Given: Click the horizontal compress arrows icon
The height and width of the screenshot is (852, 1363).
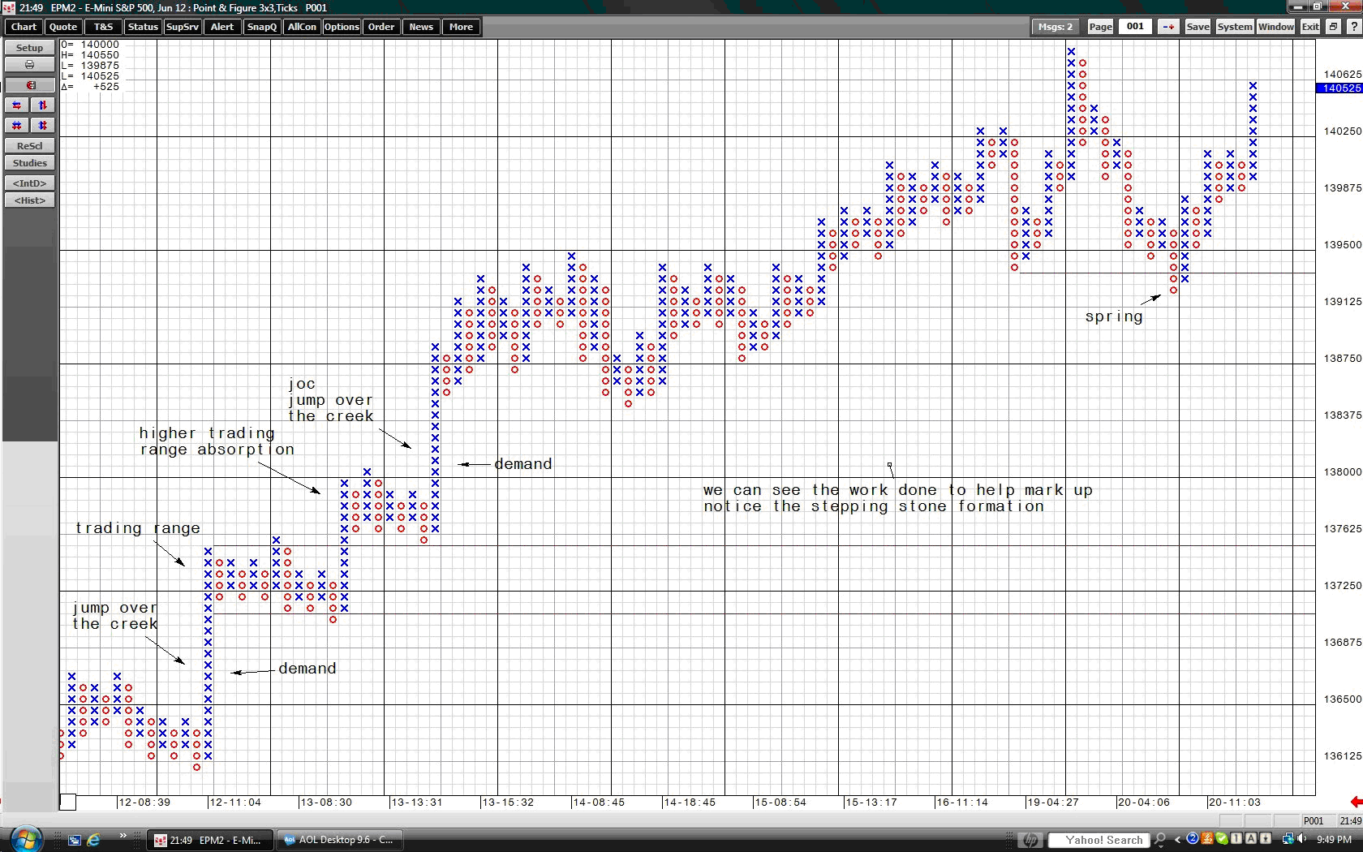Looking at the screenshot, I should click(17, 126).
